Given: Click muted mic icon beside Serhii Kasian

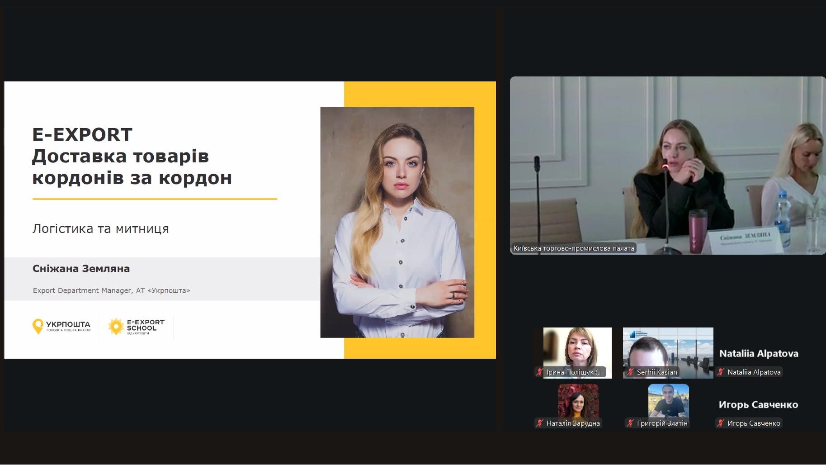Looking at the screenshot, I should coord(630,372).
